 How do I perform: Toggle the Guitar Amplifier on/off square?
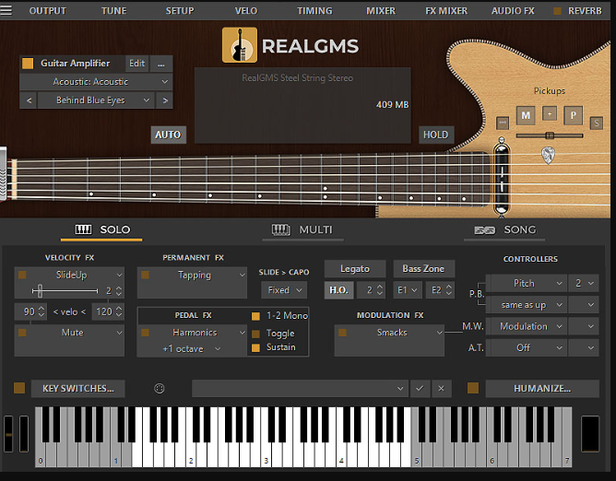tap(28, 64)
